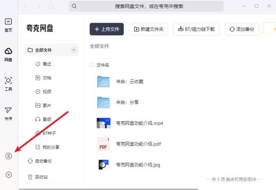Open the 回收站 recycle bin
276x190 pixels.
click(38, 177)
